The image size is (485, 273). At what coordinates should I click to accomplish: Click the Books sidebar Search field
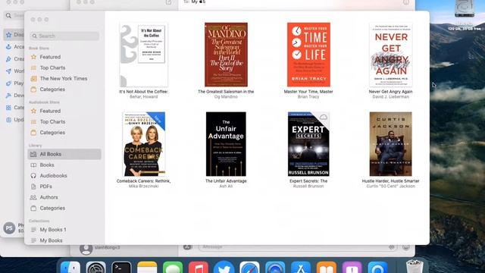[64, 36]
